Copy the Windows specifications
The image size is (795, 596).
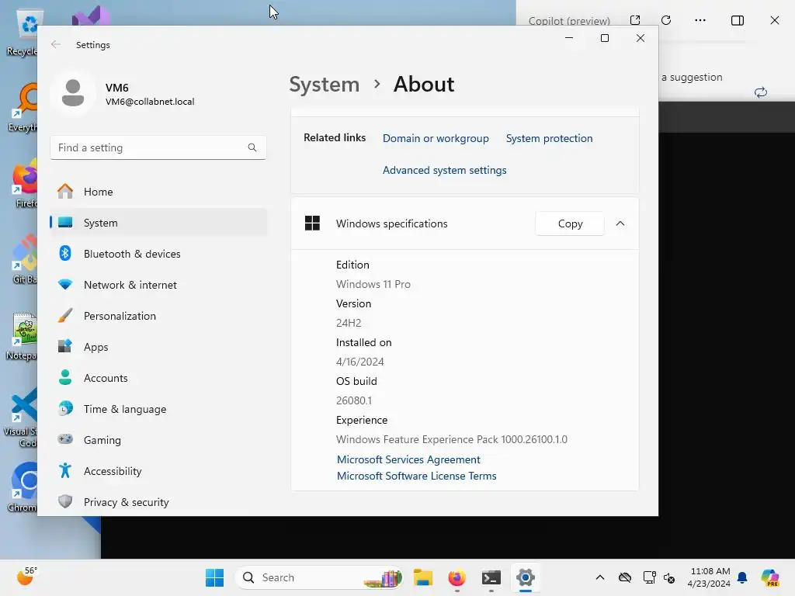[570, 223]
